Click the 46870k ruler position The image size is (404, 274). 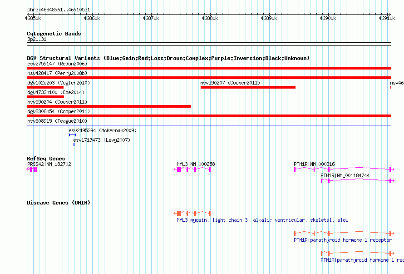click(151, 18)
